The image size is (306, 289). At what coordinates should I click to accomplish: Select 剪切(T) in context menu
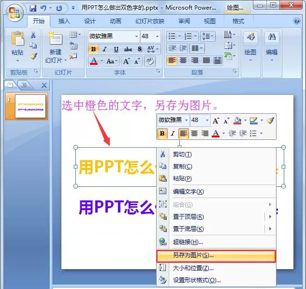click(x=216, y=154)
